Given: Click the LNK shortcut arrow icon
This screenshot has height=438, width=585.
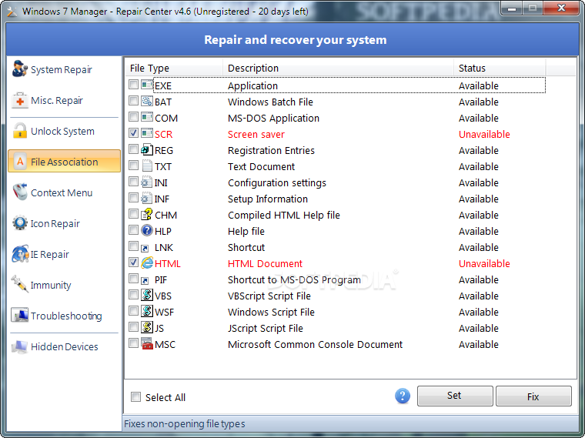Looking at the screenshot, I should (145, 248).
